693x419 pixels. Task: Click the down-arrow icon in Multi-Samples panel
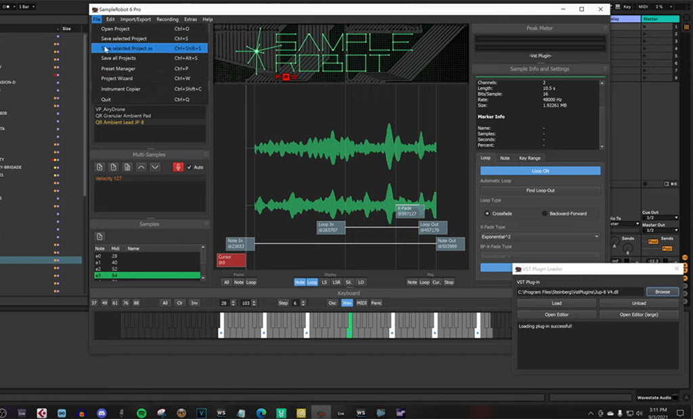156,167
